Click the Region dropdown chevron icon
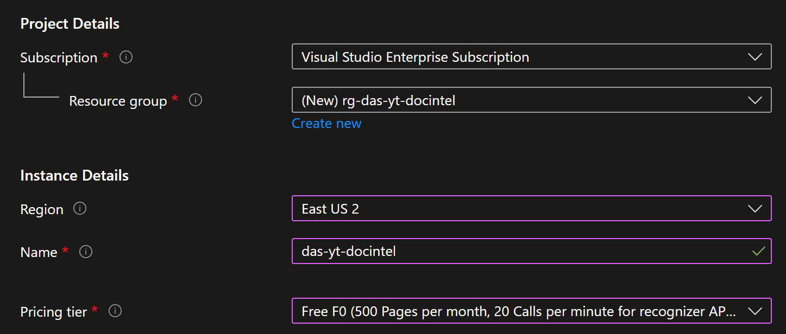 click(x=754, y=208)
